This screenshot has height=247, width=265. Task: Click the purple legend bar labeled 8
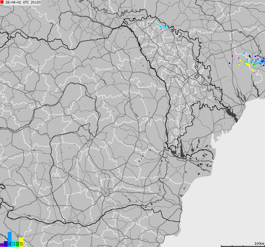2,245
